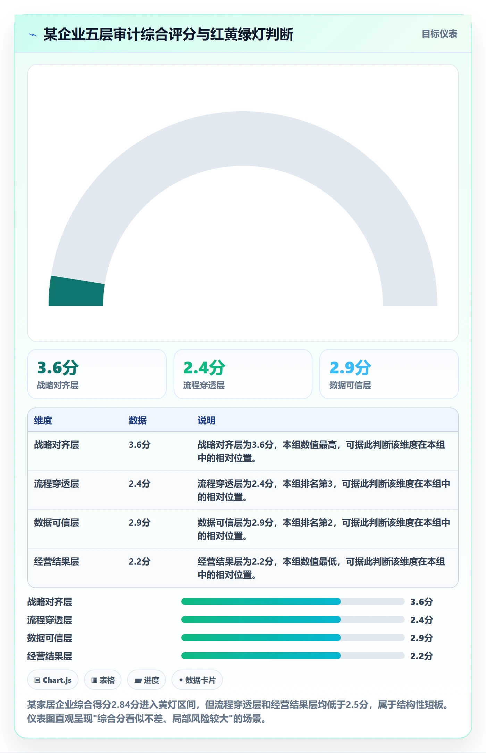
Task: Click the Chart.js tag chip
Action: (x=53, y=680)
